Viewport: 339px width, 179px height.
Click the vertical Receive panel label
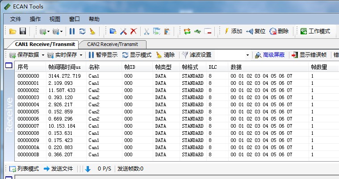[9, 115]
